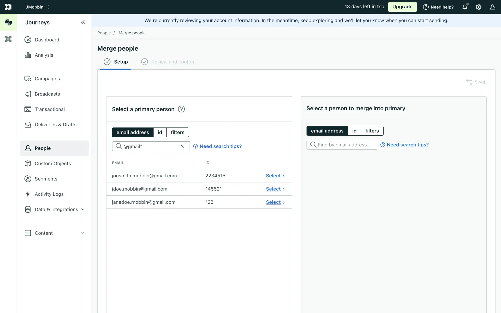Go to Campaigns in the sidebar
This screenshot has width=501, height=313.
pyautogui.click(x=47, y=79)
